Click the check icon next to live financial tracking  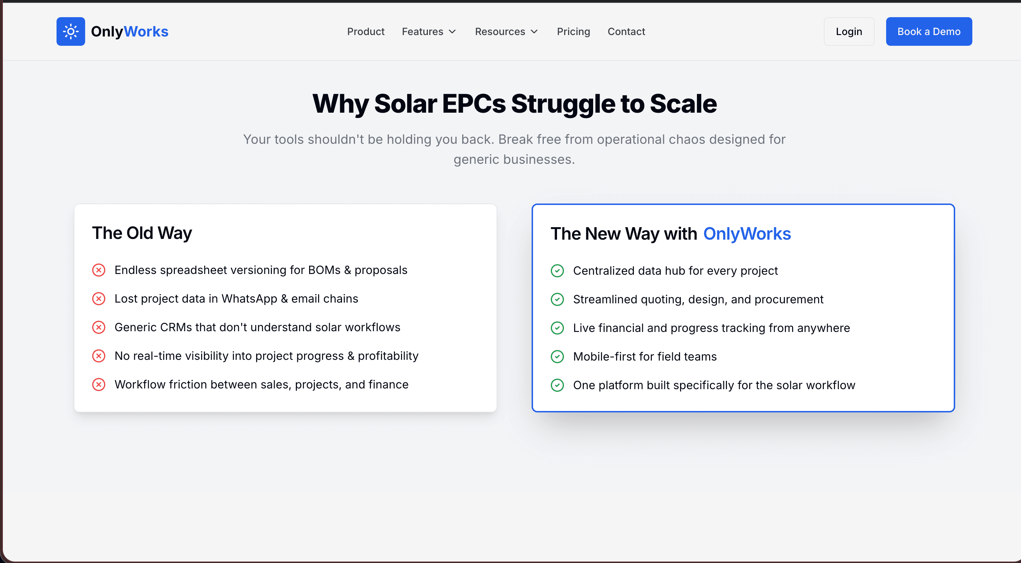(x=557, y=328)
